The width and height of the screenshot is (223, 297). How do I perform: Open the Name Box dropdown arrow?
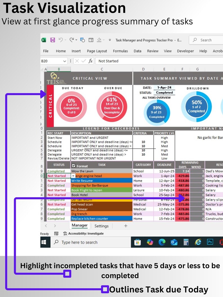pyautogui.click(x=65, y=61)
